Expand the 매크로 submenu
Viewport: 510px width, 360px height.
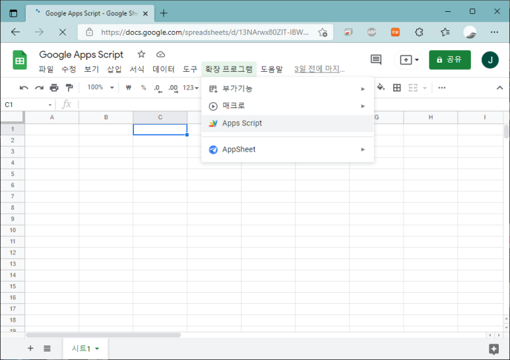click(288, 106)
